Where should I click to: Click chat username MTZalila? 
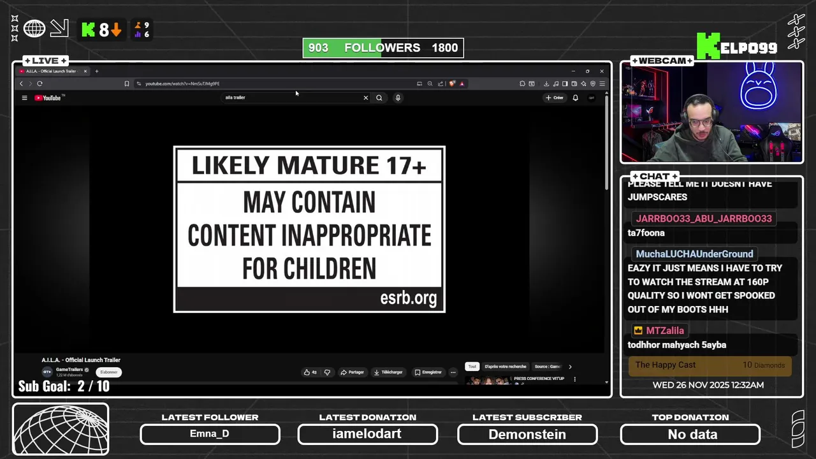pos(665,330)
